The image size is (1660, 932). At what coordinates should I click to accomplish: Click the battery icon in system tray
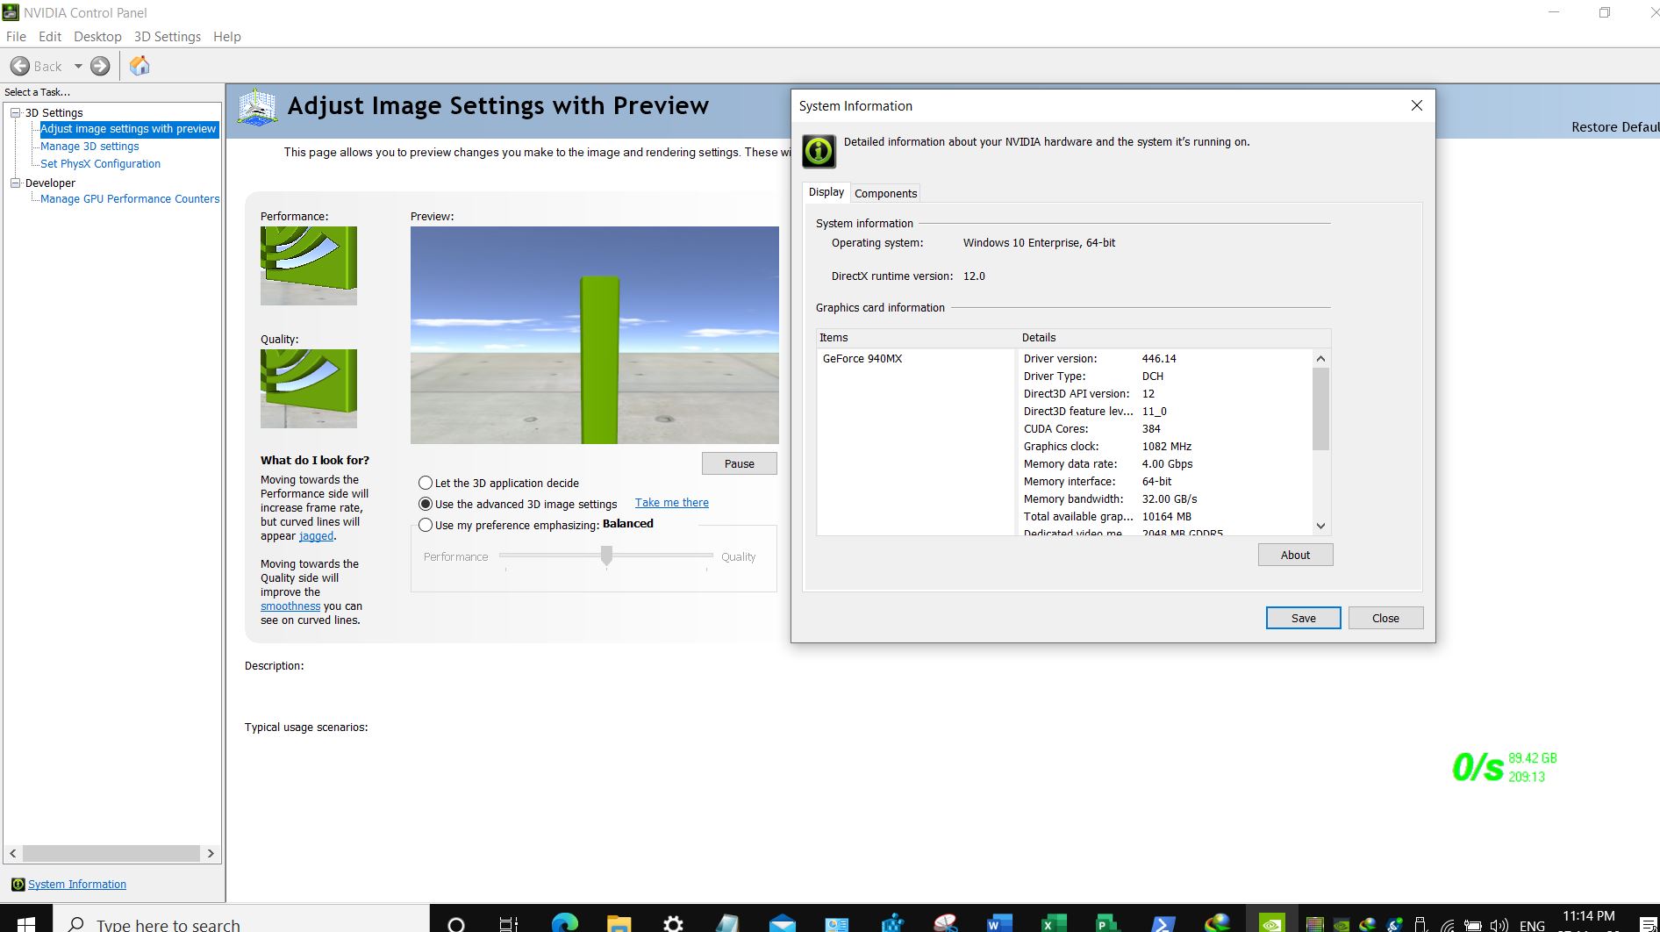(x=1473, y=925)
